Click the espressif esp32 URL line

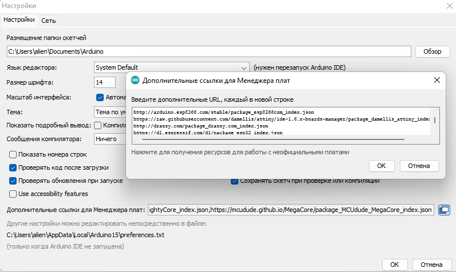point(208,133)
